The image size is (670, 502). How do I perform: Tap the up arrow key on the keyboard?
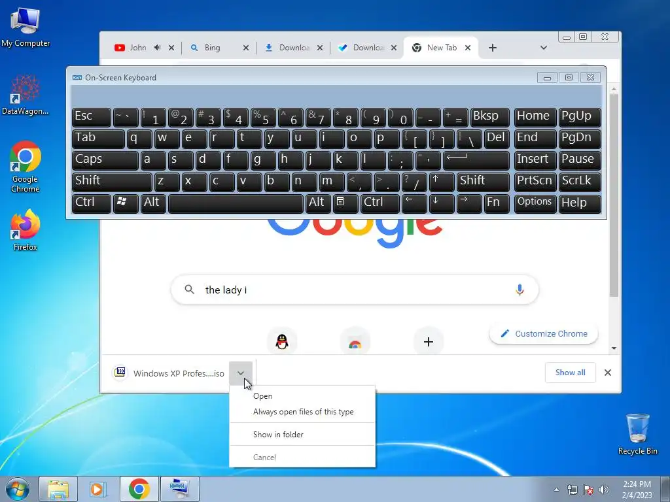tap(442, 182)
